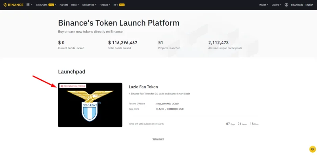Change language via English option
317x155 pixels.
tap(309, 5)
